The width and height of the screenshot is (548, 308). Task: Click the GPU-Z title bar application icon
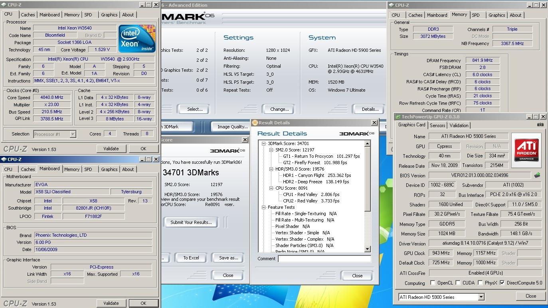tap(398, 117)
